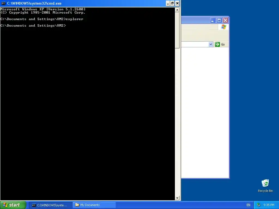Restore down the cmd.exe window
Viewport: 279px width, 209px height.
coord(172,3)
